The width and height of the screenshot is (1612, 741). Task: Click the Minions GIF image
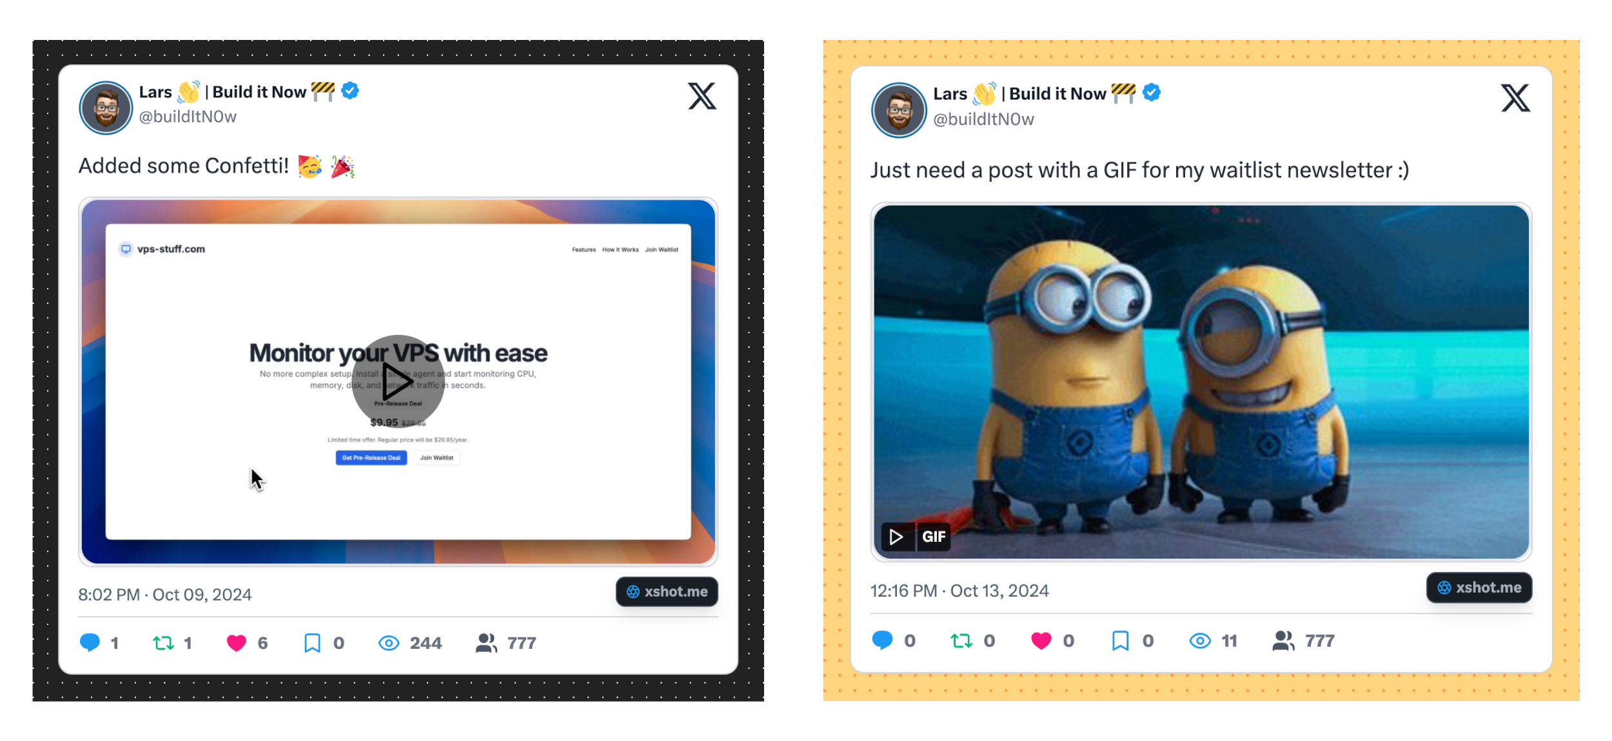1201,381
